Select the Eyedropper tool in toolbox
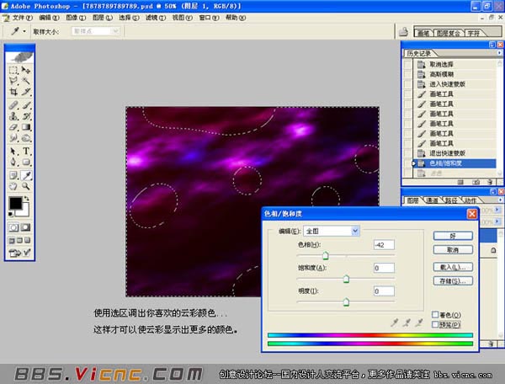The width and height of the screenshot is (505, 384). pos(26,175)
